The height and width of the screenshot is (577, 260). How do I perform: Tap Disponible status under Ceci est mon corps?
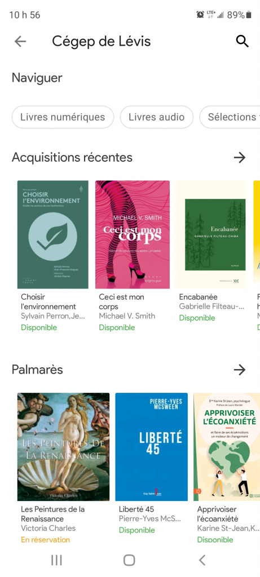click(117, 327)
